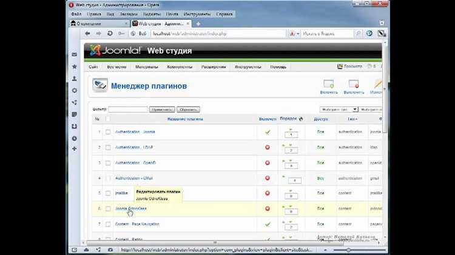Open the search engine dropdown arrow
455x255 pixels.
point(298,34)
